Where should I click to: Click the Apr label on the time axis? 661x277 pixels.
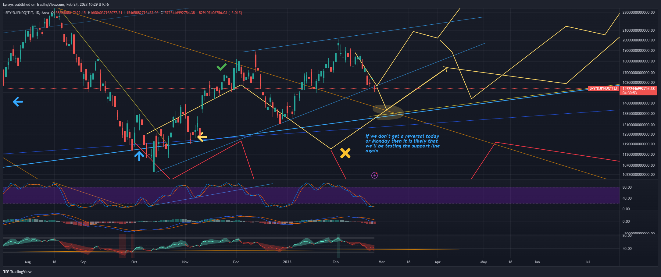point(437,262)
